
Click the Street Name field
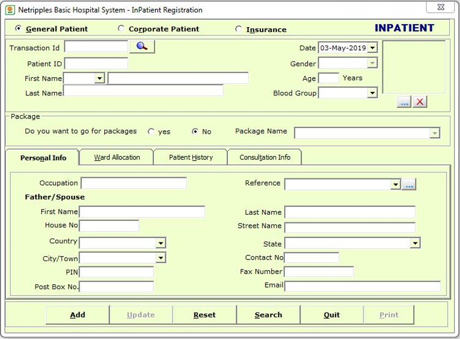pyautogui.click(x=350, y=227)
